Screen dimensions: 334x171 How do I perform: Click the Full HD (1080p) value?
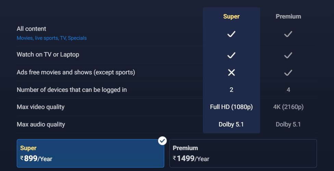coord(231,107)
